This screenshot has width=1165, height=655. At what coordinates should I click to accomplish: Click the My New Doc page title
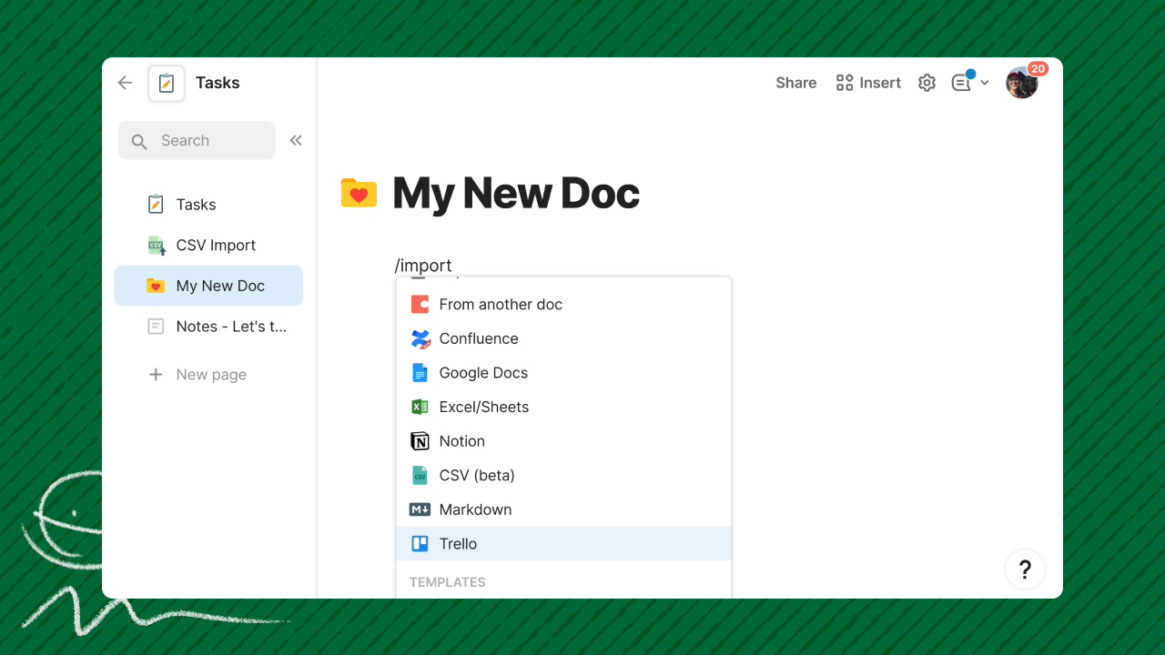point(516,193)
